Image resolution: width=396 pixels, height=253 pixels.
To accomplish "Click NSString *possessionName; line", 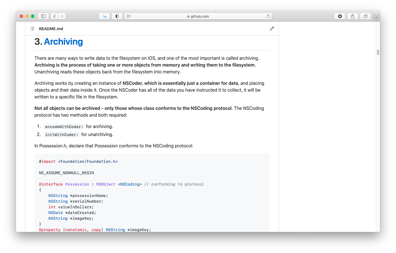I will tap(78, 196).
